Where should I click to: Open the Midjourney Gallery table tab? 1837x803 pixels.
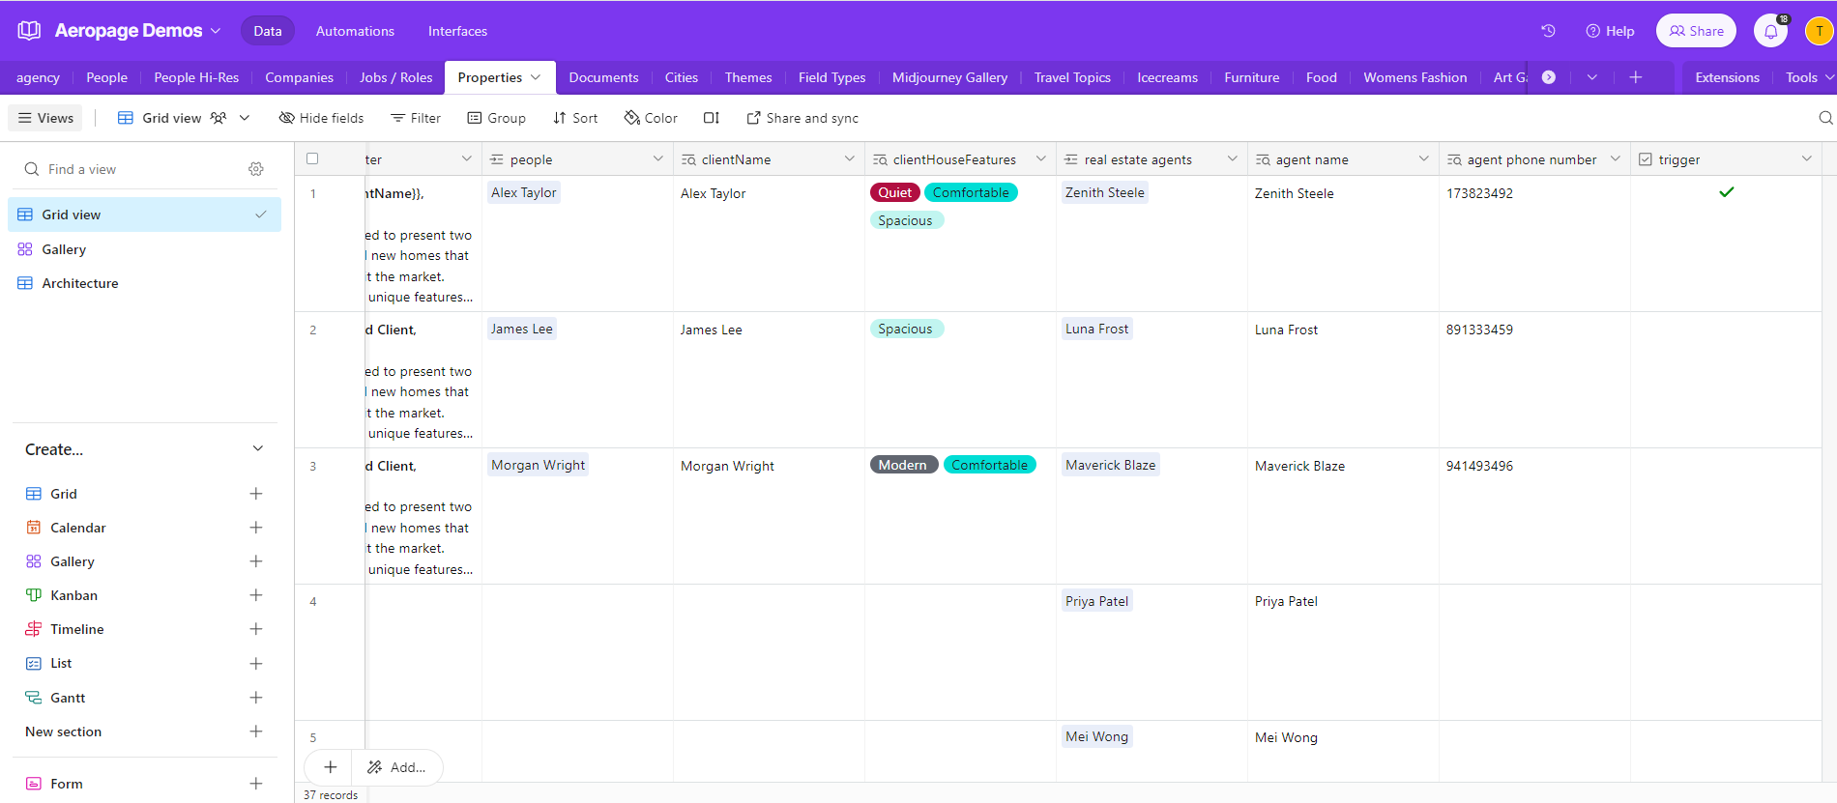tap(949, 77)
